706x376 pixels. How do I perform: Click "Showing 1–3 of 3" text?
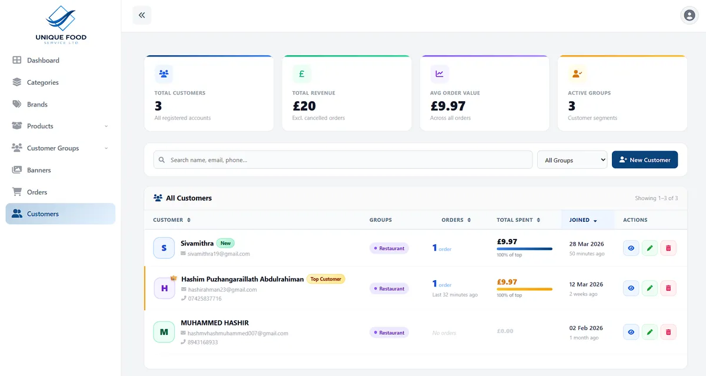tap(657, 198)
